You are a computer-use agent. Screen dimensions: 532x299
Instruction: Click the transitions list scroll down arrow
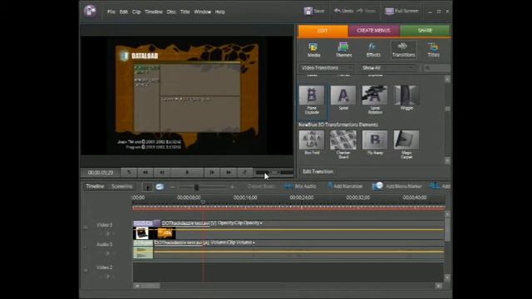(447, 160)
